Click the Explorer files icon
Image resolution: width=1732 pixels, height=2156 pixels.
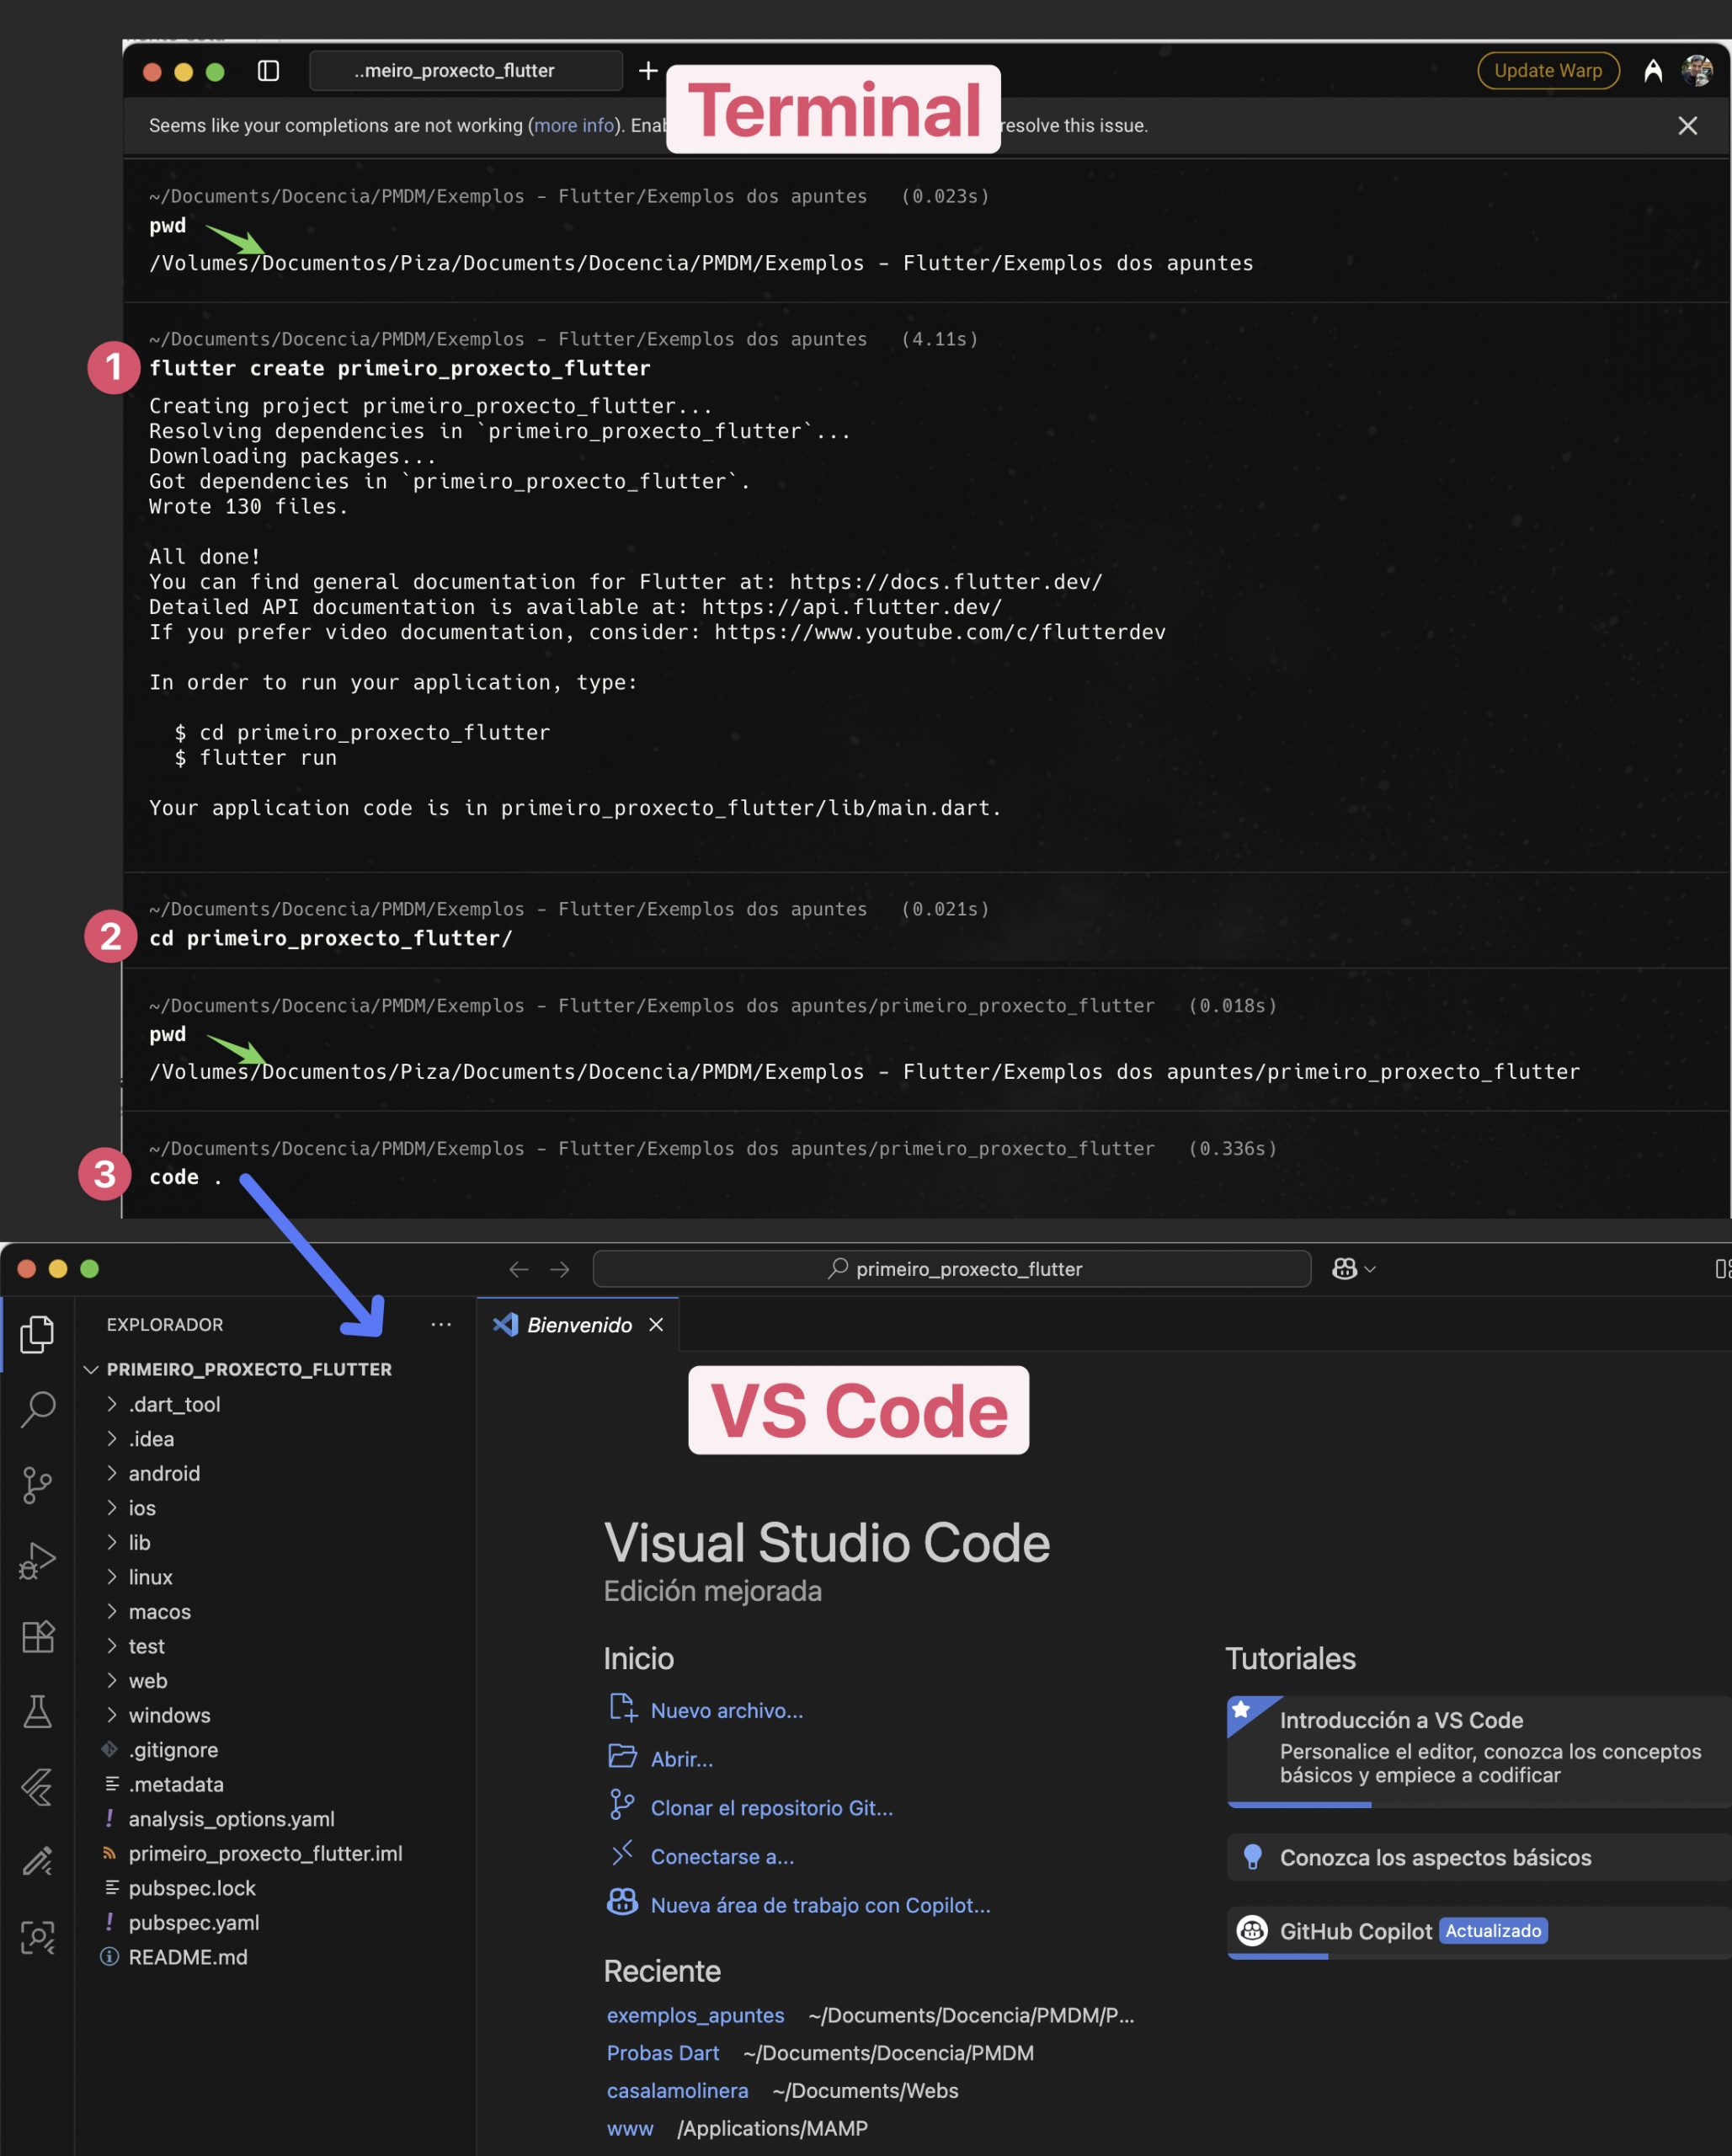(37, 1334)
